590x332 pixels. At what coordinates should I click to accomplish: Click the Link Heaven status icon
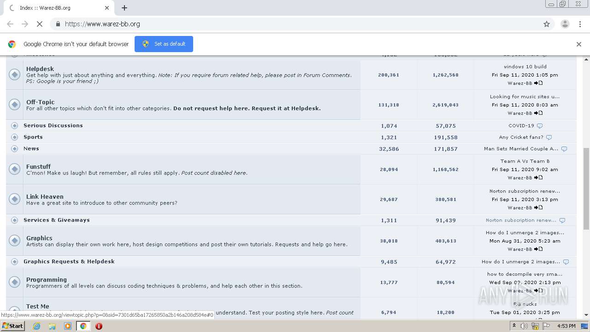[x=15, y=199]
